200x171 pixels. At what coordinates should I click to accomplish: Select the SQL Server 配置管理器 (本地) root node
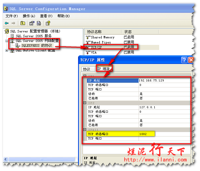point(35,31)
